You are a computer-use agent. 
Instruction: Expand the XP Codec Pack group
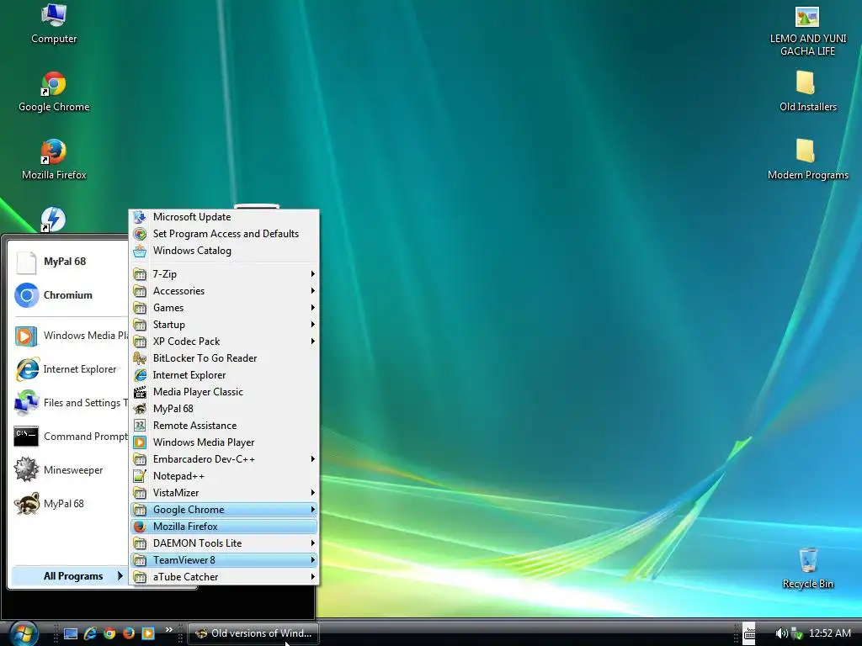pos(224,342)
